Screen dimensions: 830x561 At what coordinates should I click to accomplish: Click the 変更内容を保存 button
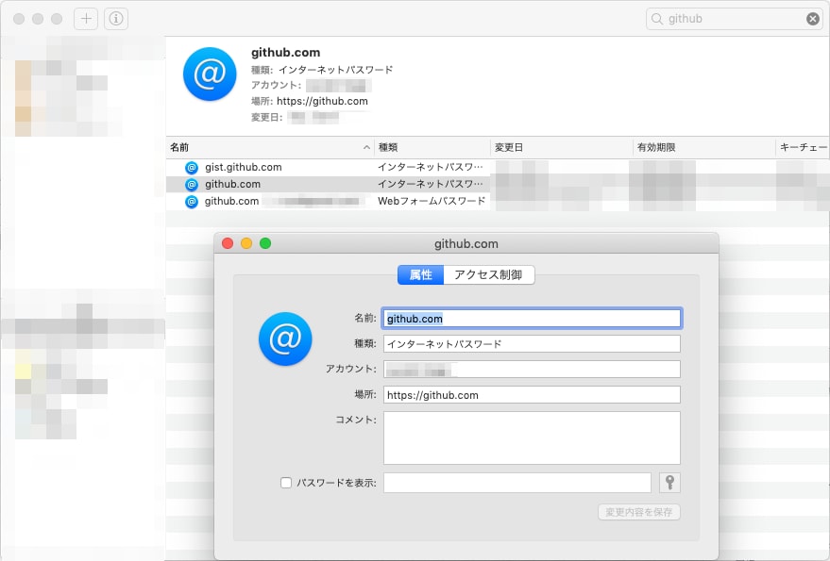pos(639,512)
